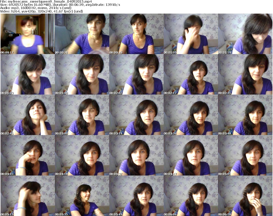Choose the preview frame labeled 00:04:18
This screenshot has height=216, width=273.
[x=82, y=156]
